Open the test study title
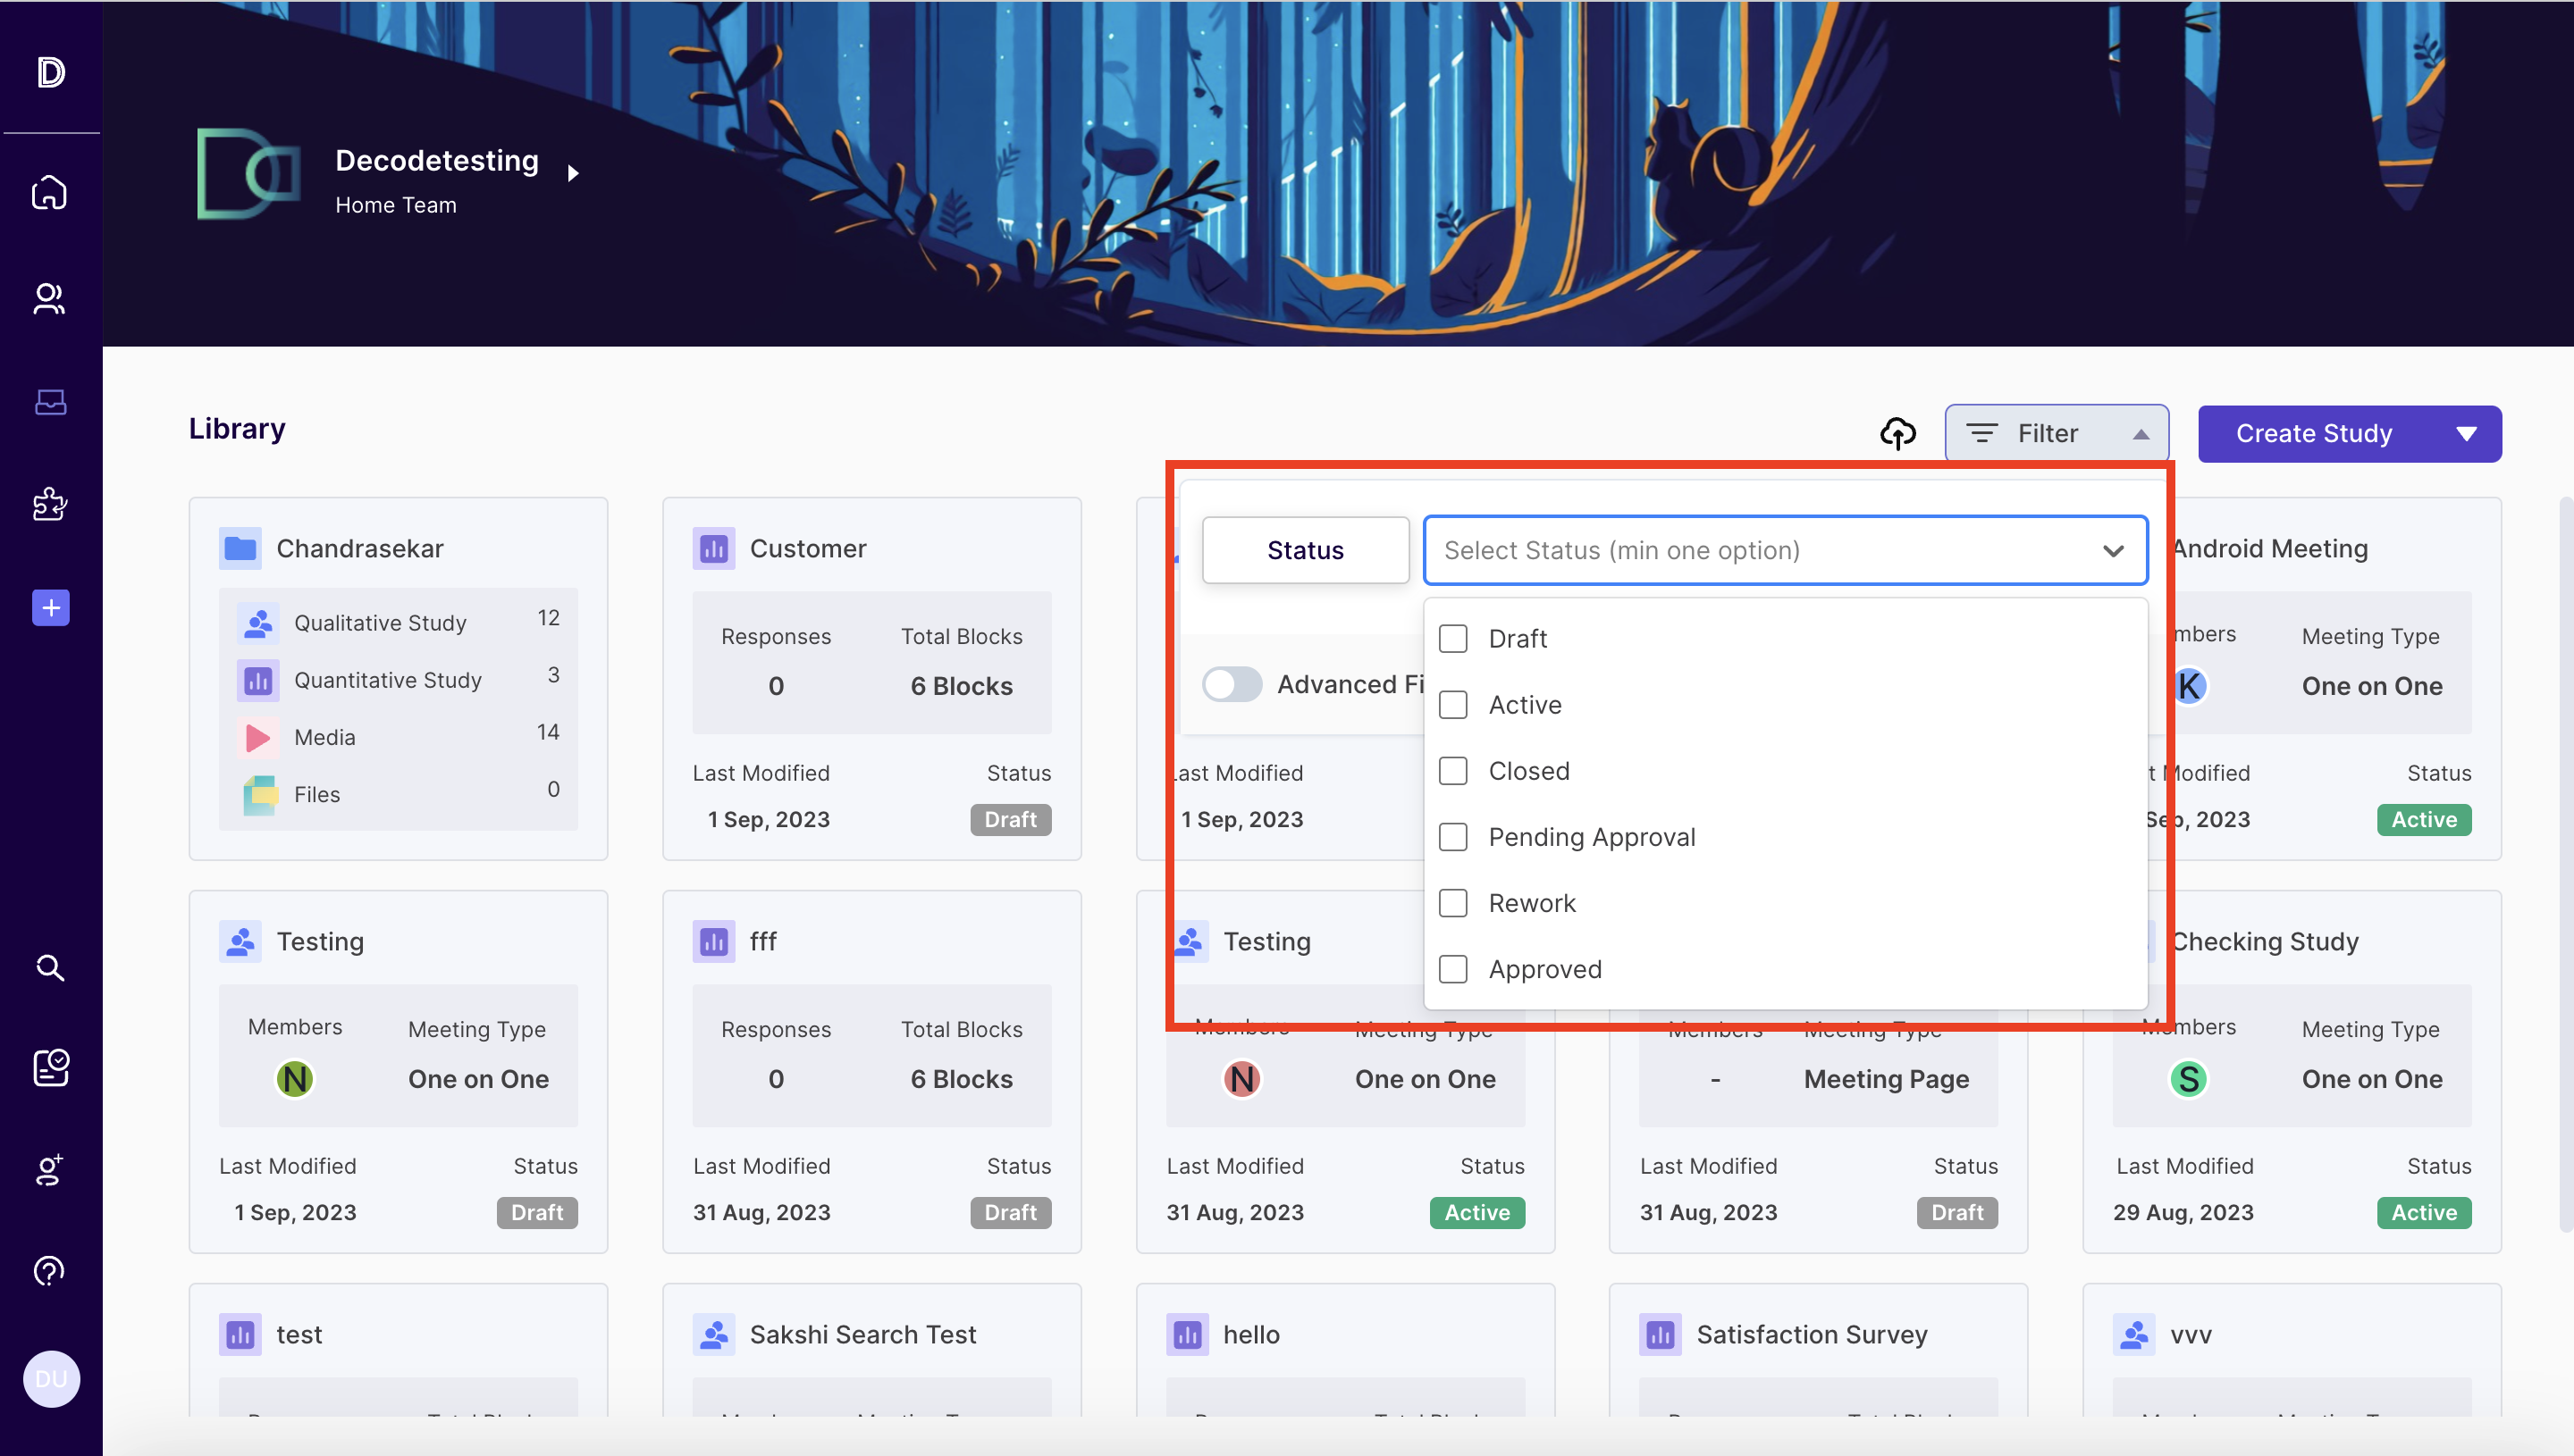Screen dimensions: 2574x1456 pyautogui.click(x=299, y=1334)
